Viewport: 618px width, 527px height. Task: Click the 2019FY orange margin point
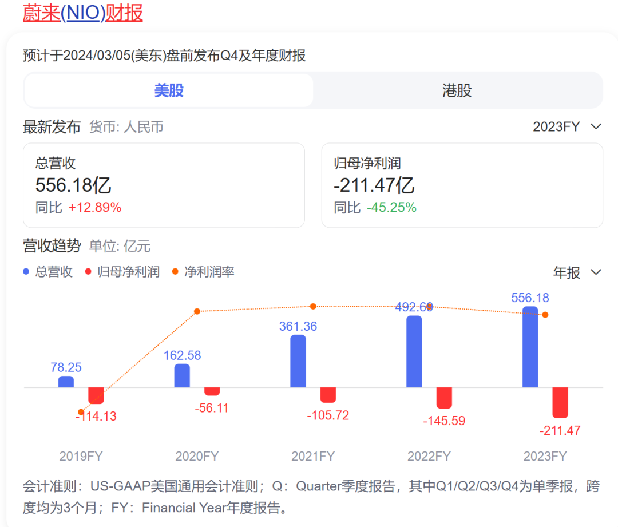81,413
